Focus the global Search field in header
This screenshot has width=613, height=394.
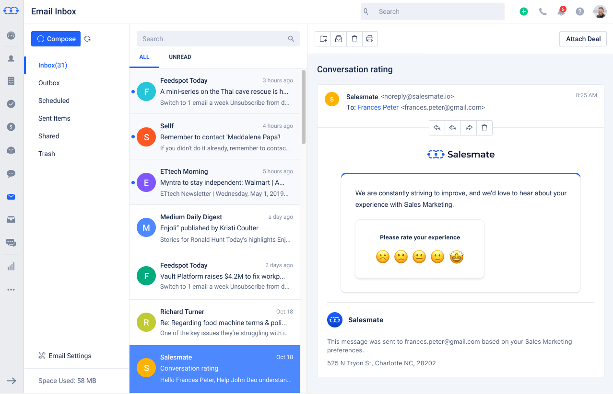click(433, 11)
